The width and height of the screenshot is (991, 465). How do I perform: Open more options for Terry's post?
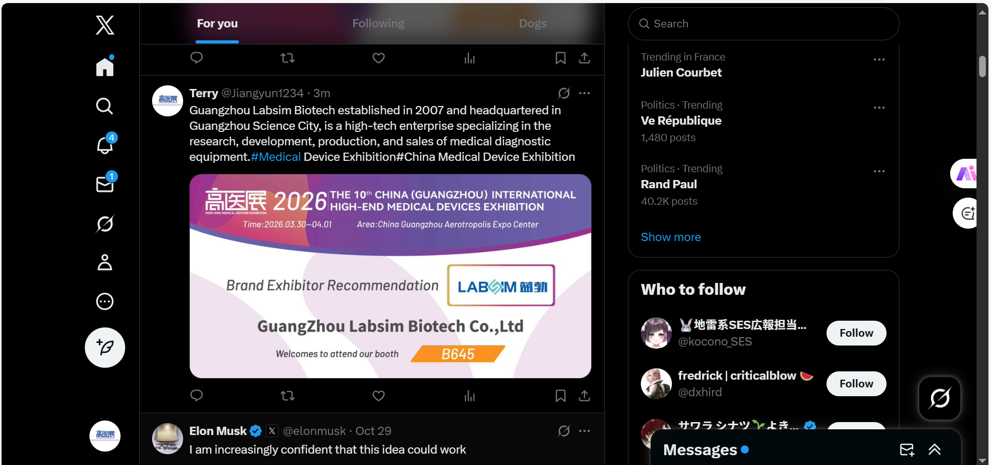point(584,93)
